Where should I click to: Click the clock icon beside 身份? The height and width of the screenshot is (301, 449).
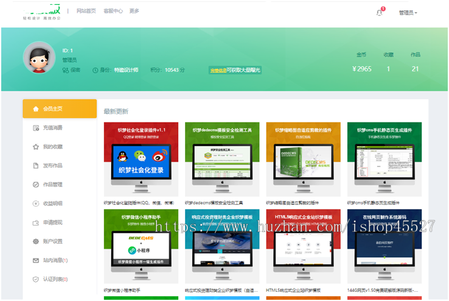point(96,70)
